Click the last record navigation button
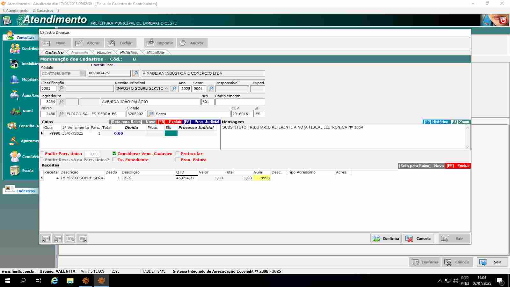The image size is (510, 287). (x=83, y=239)
